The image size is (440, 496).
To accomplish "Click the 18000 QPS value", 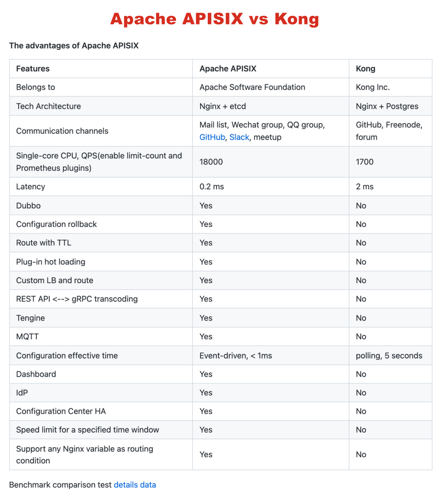I will point(211,162).
